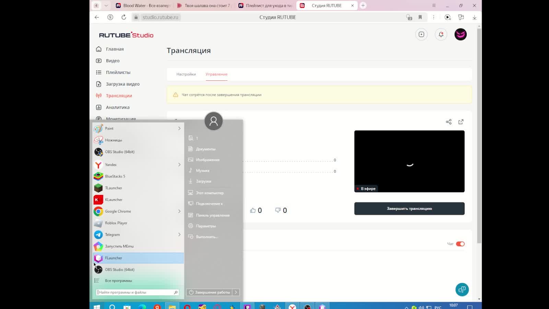Launch Google Chrome from Start menu

tap(138, 211)
